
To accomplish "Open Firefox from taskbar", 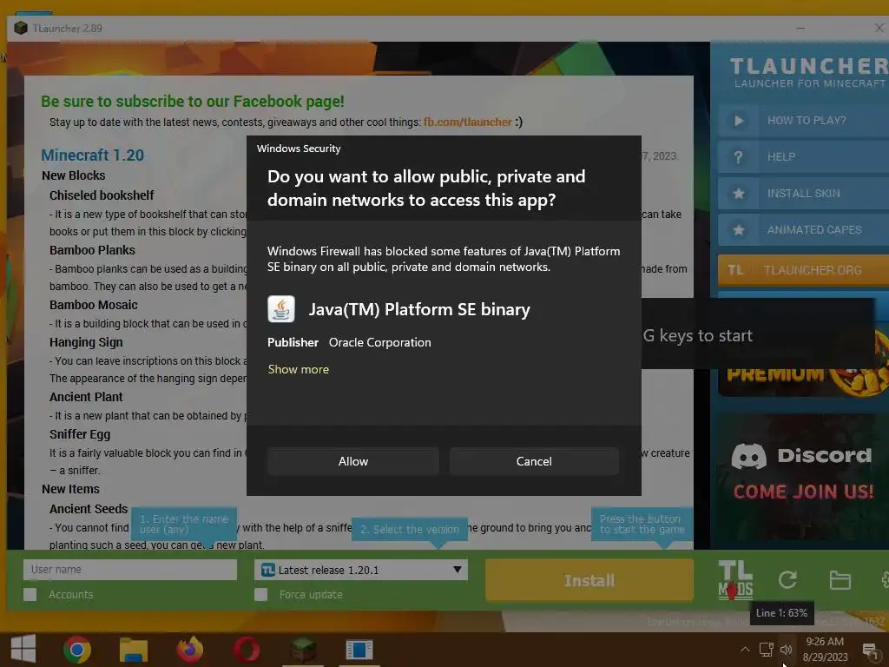I will tap(190, 650).
